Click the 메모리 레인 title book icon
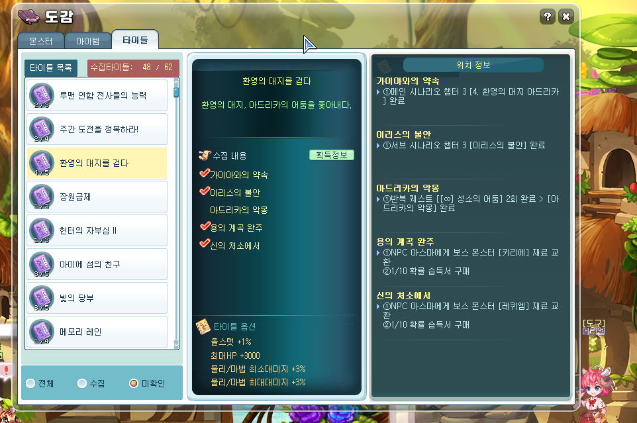This screenshot has height=423, width=637. [x=42, y=332]
